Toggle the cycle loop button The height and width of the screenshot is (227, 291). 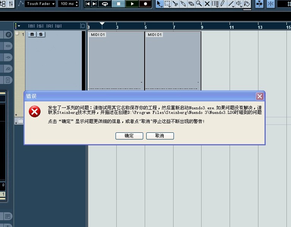click(105, 4)
